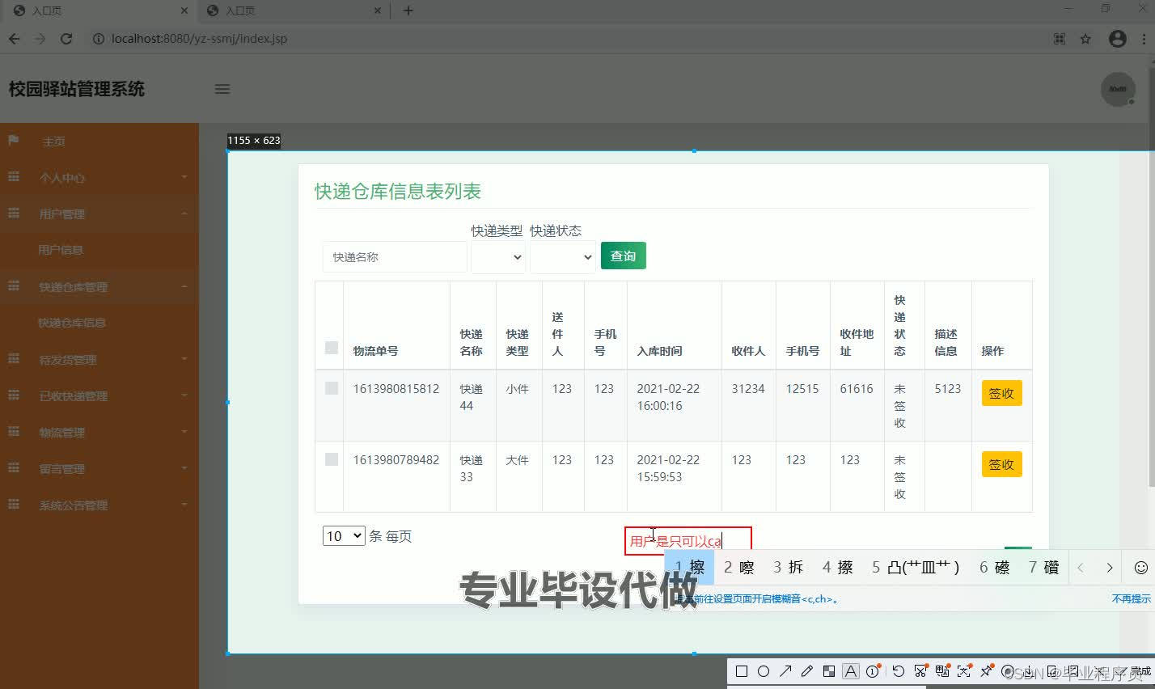
Task: Open a new browser tab
Action: 408,11
